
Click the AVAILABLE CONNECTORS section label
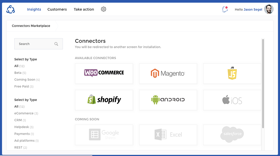point(95,58)
